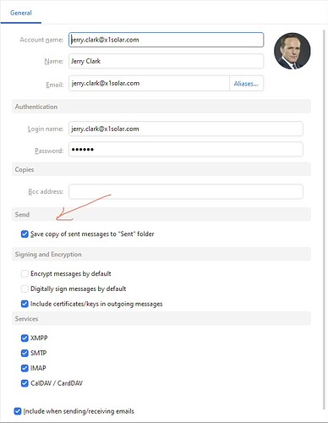Click the Signing and Encryption section header

pos(161,255)
